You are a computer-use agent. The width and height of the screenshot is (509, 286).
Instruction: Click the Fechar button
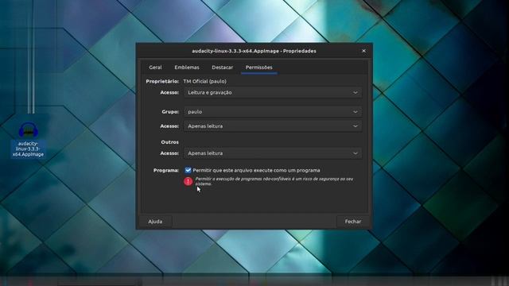(x=353, y=222)
